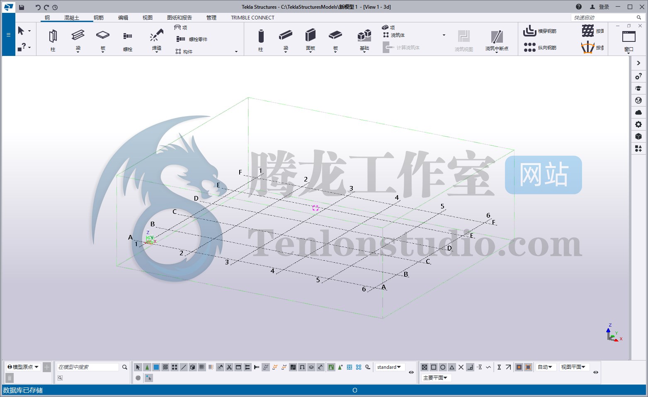648x397 pixels.
Task: Click the steel column (柱) tool
Action: (53, 40)
